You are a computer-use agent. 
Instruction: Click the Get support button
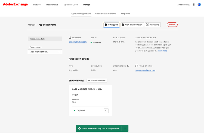click(111, 24)
